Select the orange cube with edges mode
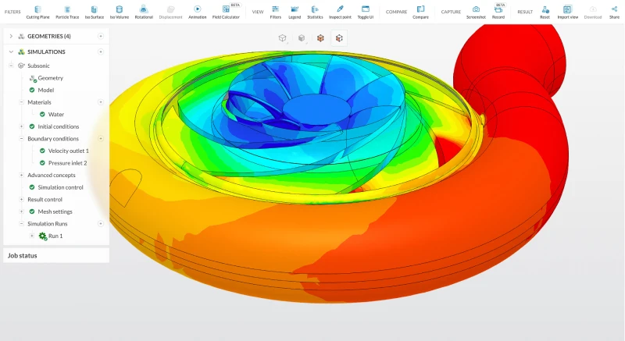This screenshot has width=625, height=341. (x=339, y=37)
